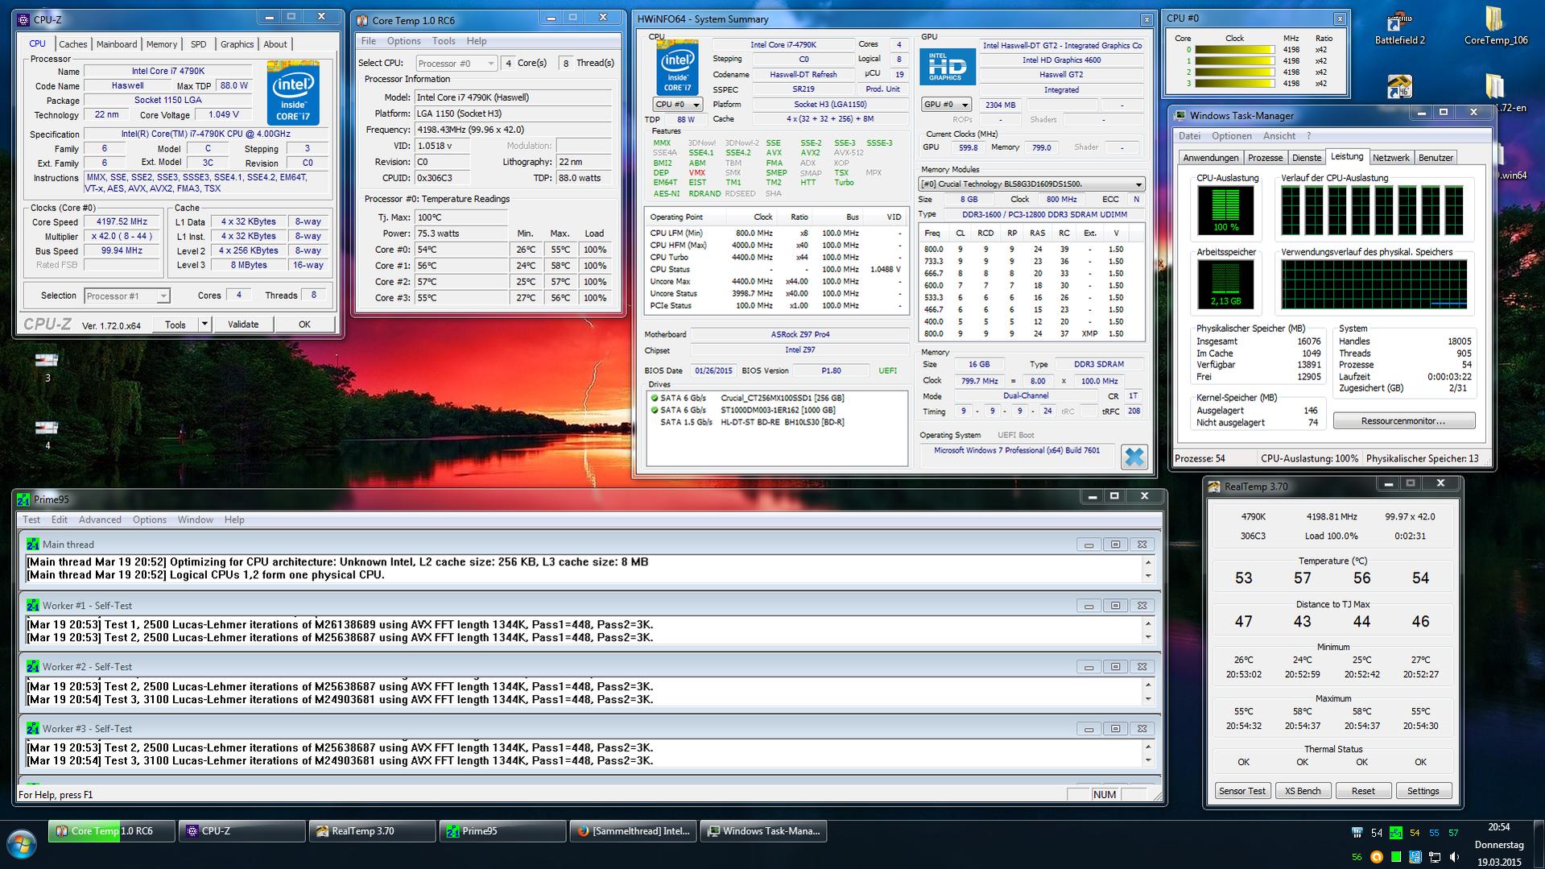Bring Prime95 forward from the taskbar

coord(503,831)
